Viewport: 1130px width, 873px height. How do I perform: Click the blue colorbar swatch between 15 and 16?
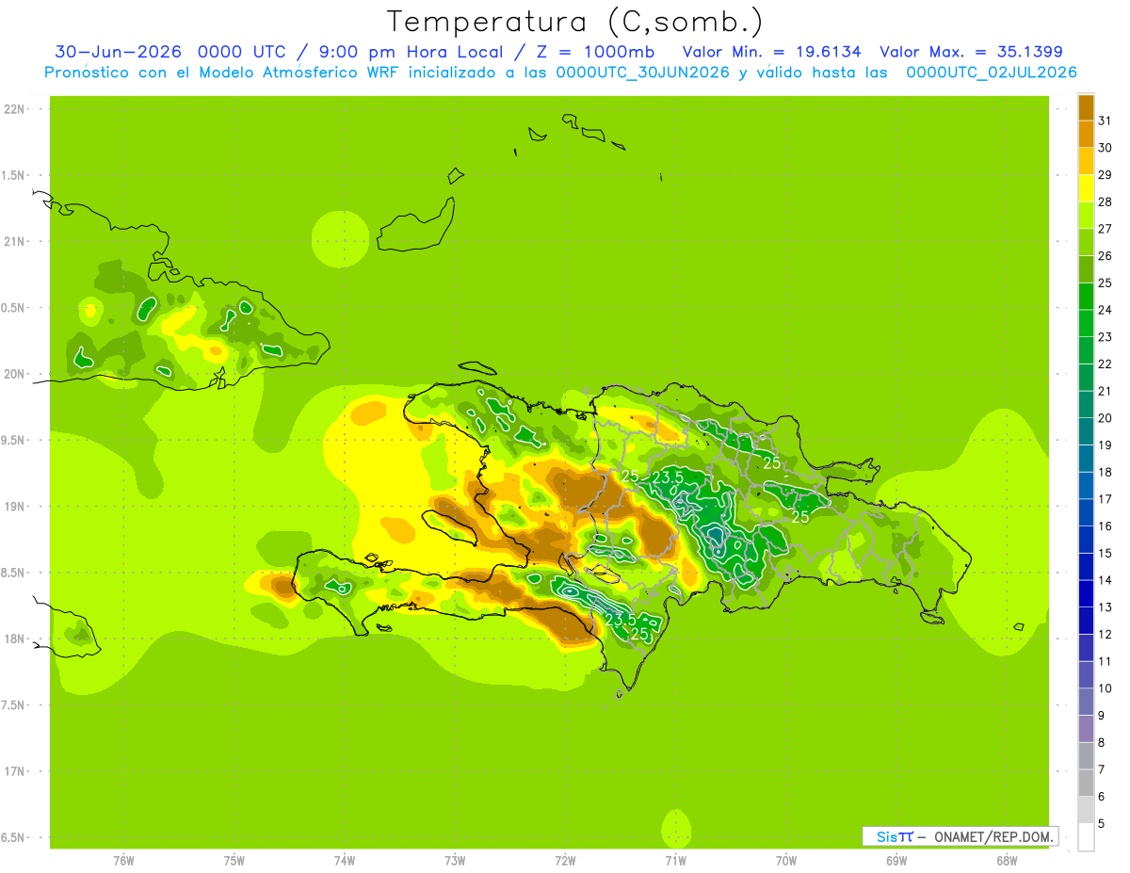1086,540
